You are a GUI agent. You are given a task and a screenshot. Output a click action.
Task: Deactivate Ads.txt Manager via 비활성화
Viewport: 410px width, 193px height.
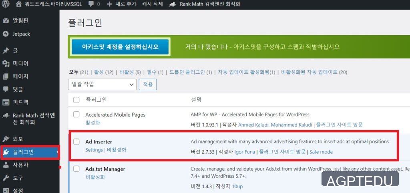pos(95,177)
